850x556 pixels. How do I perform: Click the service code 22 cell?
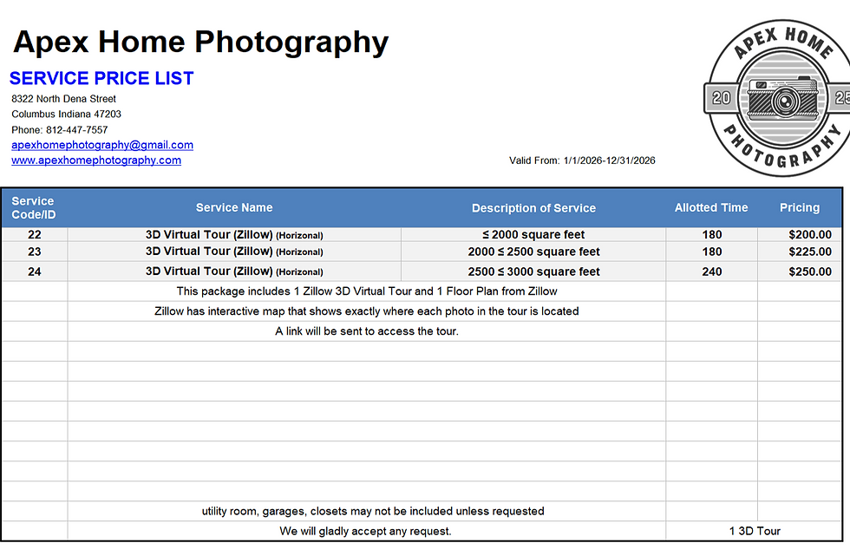(x=35, y=235)
